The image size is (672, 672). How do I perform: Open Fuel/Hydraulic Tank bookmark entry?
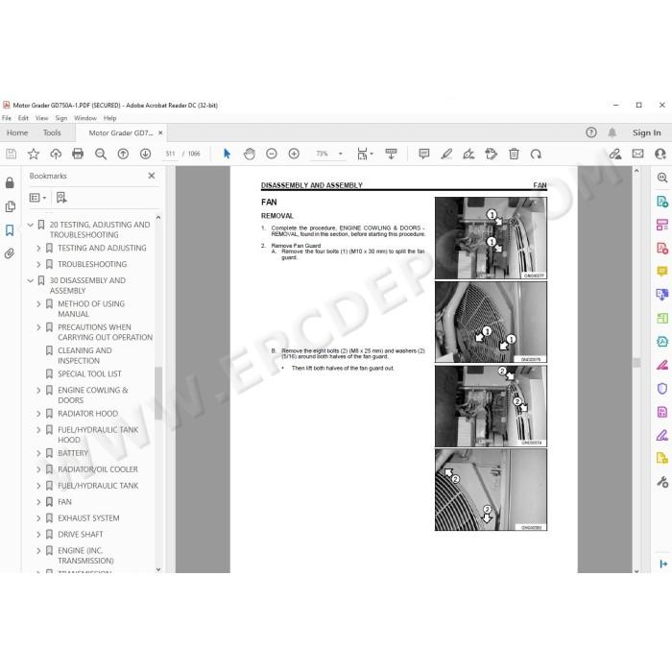[x=98, y=486]
